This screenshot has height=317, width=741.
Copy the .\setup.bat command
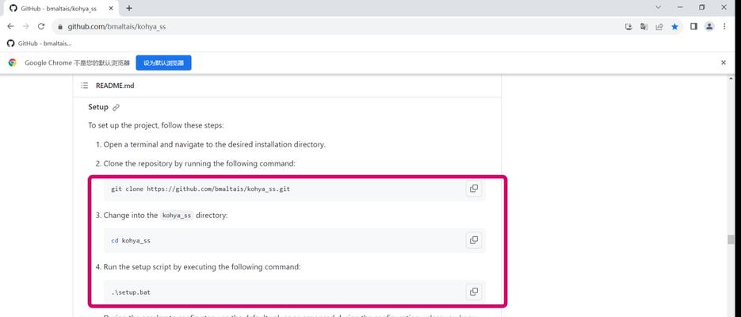[473, 292]
